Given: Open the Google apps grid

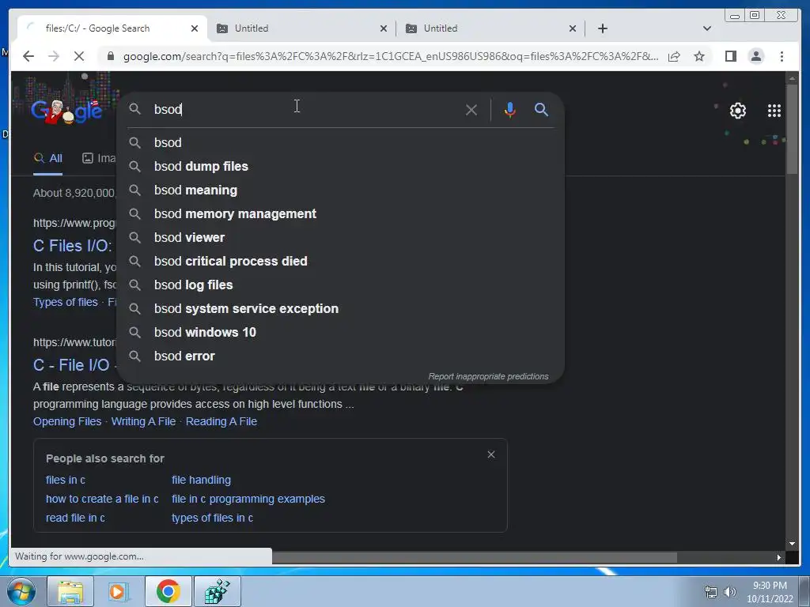Looking at the screenshot, I should (774, 111).
